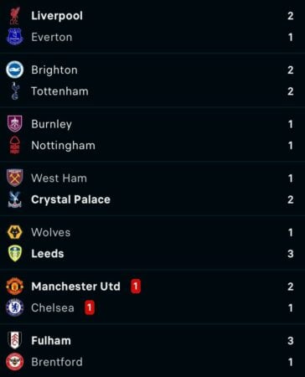
Task: Click the Liverpool club crest
Action: (x=15, y=16)
